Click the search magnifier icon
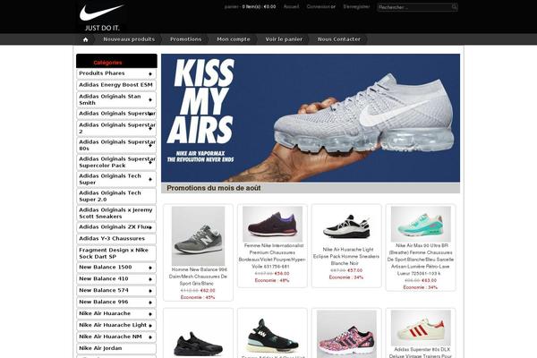 [454, 7]
